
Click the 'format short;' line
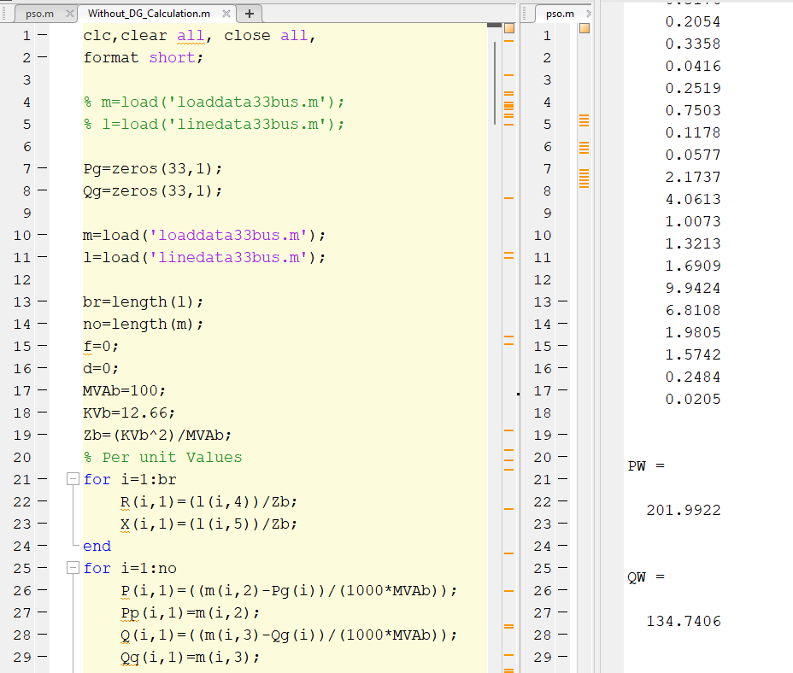tap(143, 57)
